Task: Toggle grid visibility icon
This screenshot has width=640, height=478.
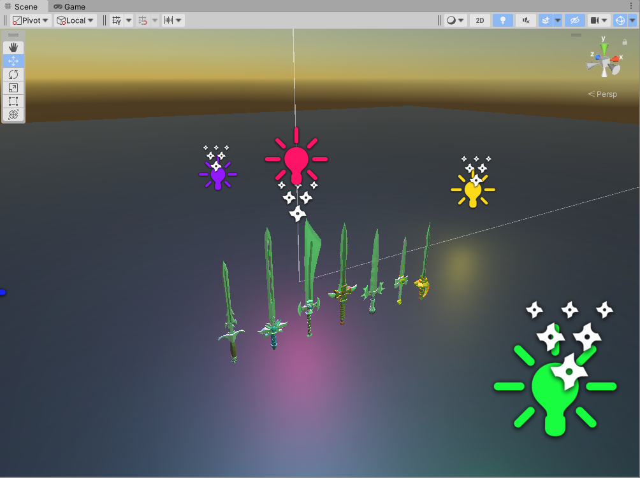Action: click(117, 20)
